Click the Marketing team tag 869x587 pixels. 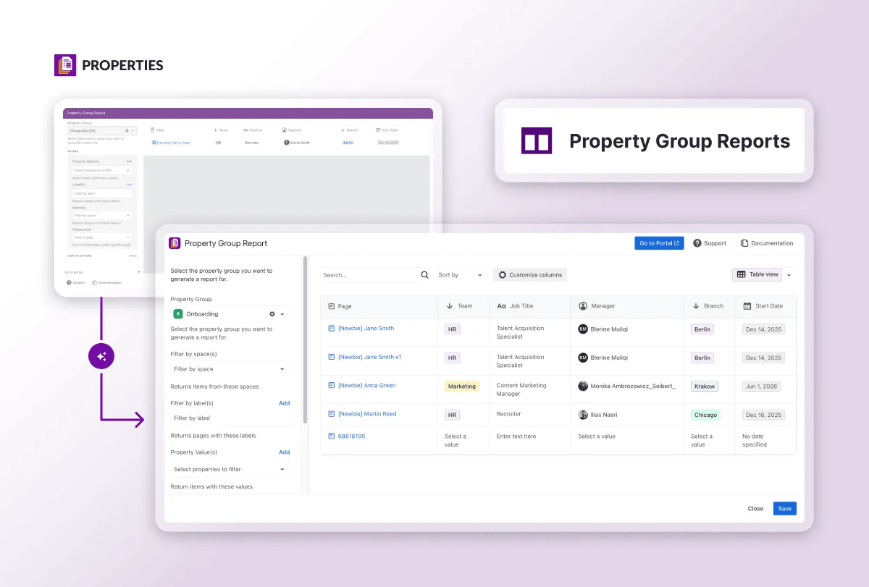tap(462, 387)
